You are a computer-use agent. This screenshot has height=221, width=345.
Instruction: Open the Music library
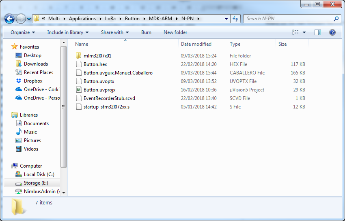point(30,132)
